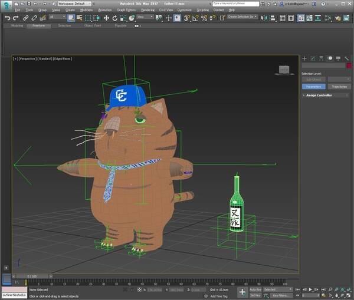Open the Create command panel tab
Viewport: 354px width, 300px height.
304,58
